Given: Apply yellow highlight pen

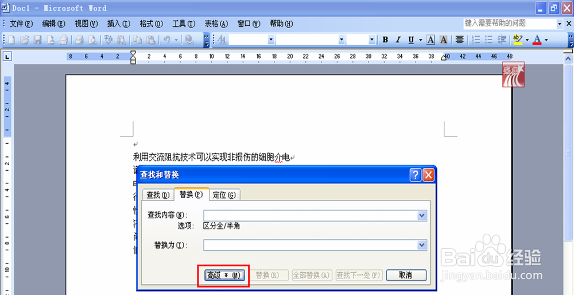Looking at the screenshot, I should coord(518,40).
